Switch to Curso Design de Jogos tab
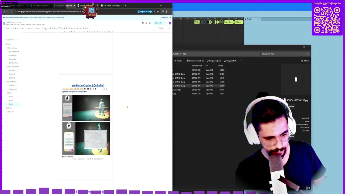 pyautogui.click(x=40, y=6)
